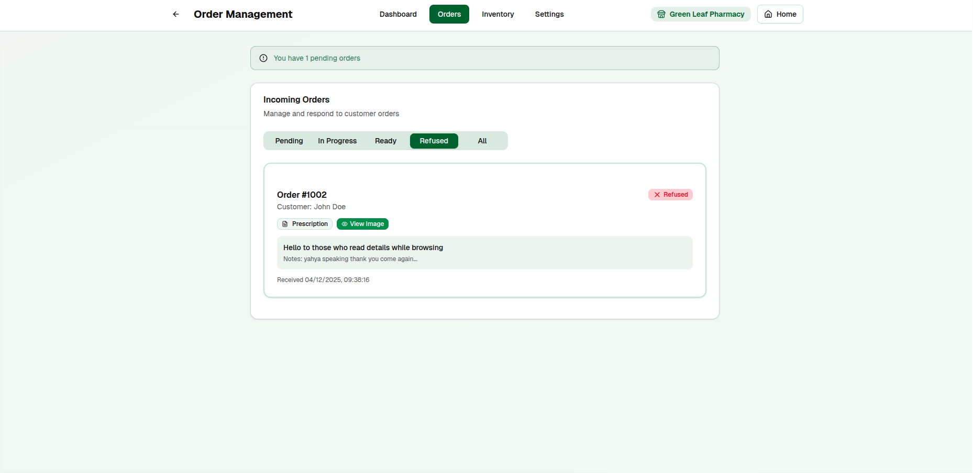
Task: Click the order notes message box
Action: click(x=484, y=253)
